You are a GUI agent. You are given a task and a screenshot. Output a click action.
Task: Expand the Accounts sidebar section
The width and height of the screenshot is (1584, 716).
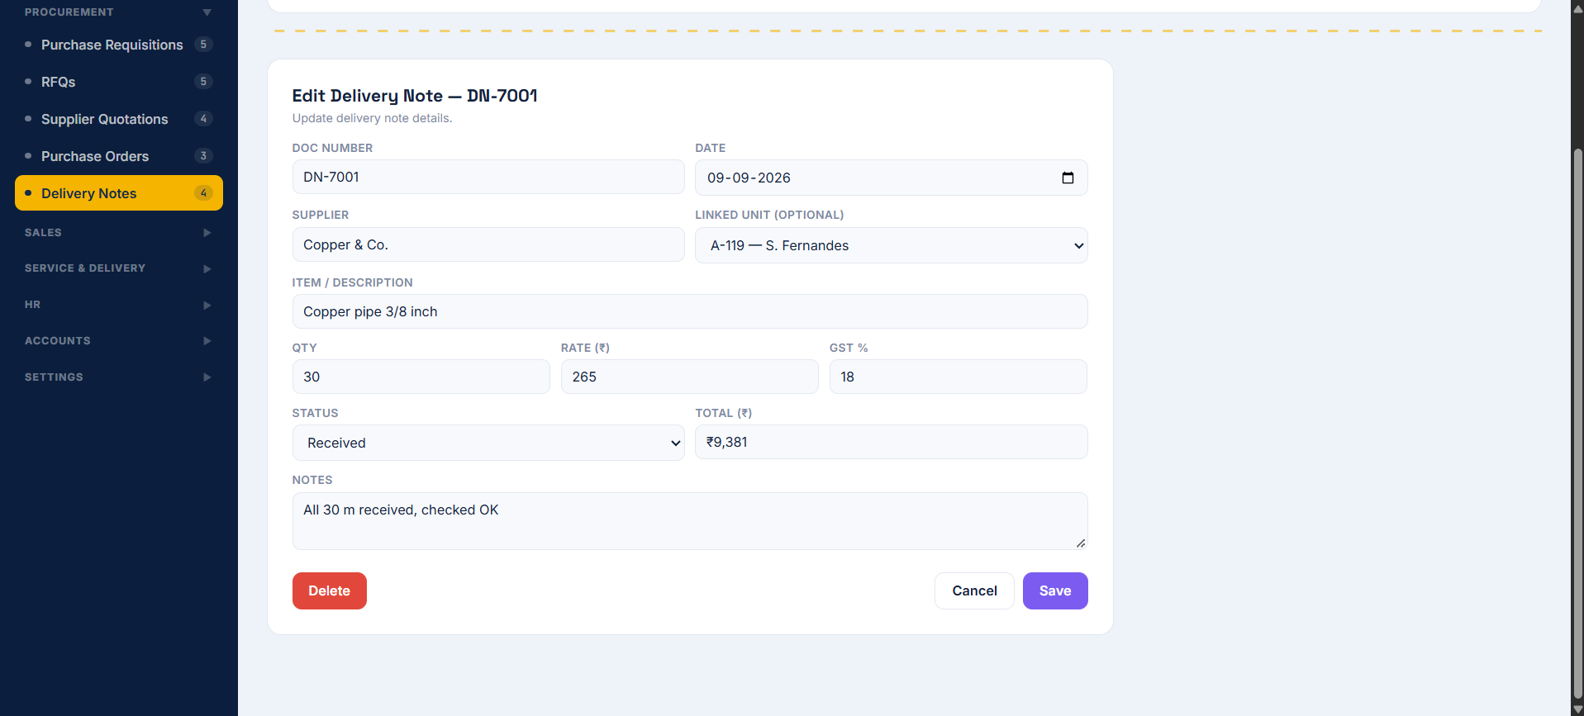[x=119, y=341]
